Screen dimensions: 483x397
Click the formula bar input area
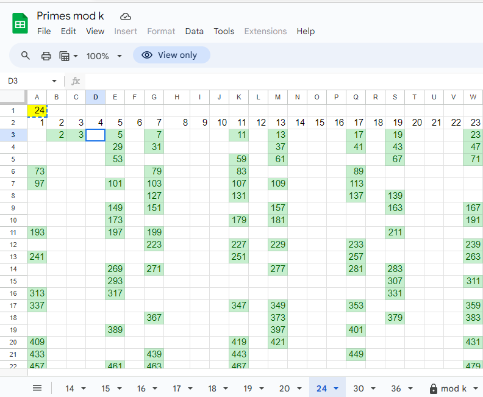coord(284,81)
